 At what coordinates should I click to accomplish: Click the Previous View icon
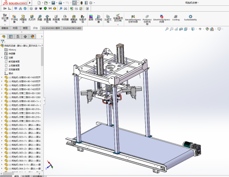click(x=176, y=29)
